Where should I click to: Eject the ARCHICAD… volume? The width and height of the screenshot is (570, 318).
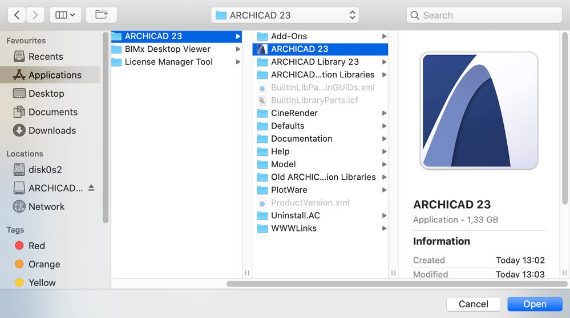91,188
